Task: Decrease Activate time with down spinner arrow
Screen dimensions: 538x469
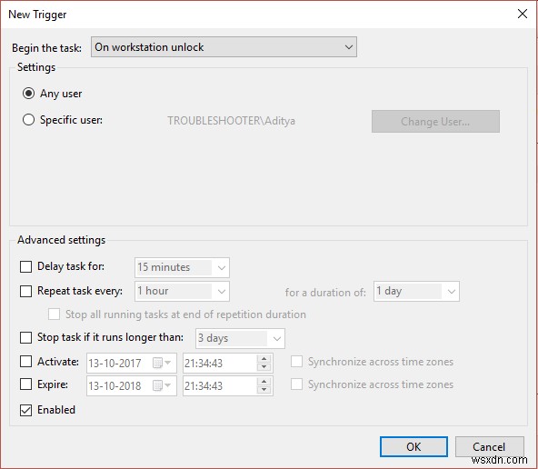Action: click(264, 367)
